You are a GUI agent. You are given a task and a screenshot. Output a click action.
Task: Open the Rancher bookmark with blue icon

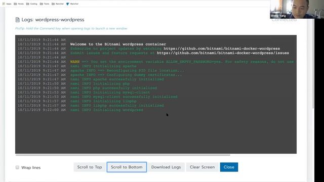coord(72,4)
